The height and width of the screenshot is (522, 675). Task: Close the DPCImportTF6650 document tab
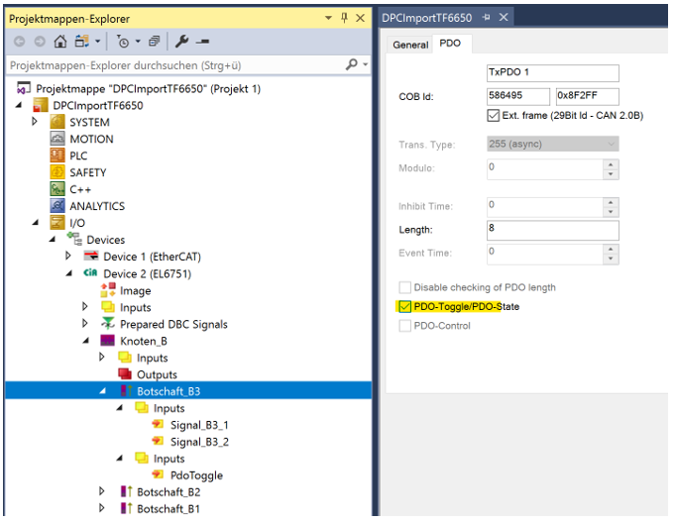point(504,17)
